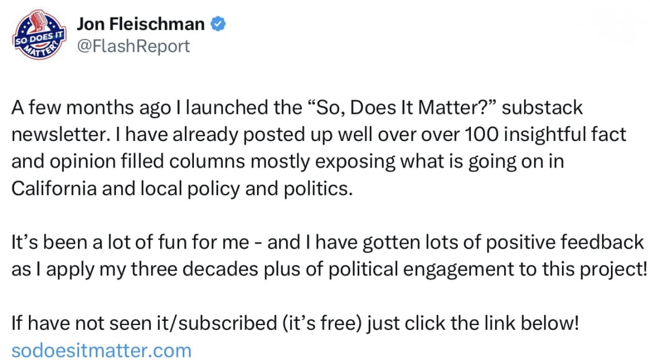Click the '(it's free)' text
This screenshot has width=650, height=364.
click(x=322, y=323)
